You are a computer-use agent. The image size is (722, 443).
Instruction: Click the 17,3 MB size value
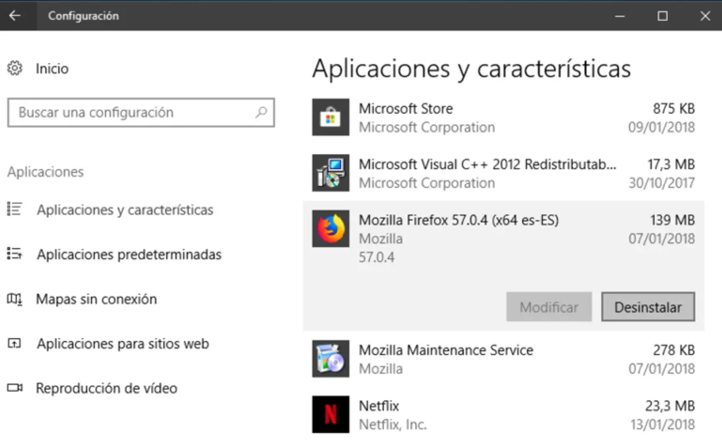point(671,165)
